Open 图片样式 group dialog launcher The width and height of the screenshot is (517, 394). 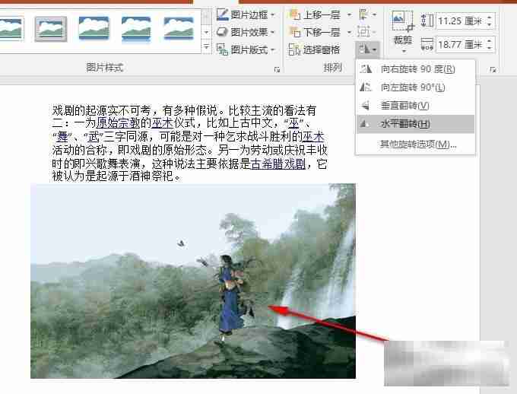click(277, 70)
